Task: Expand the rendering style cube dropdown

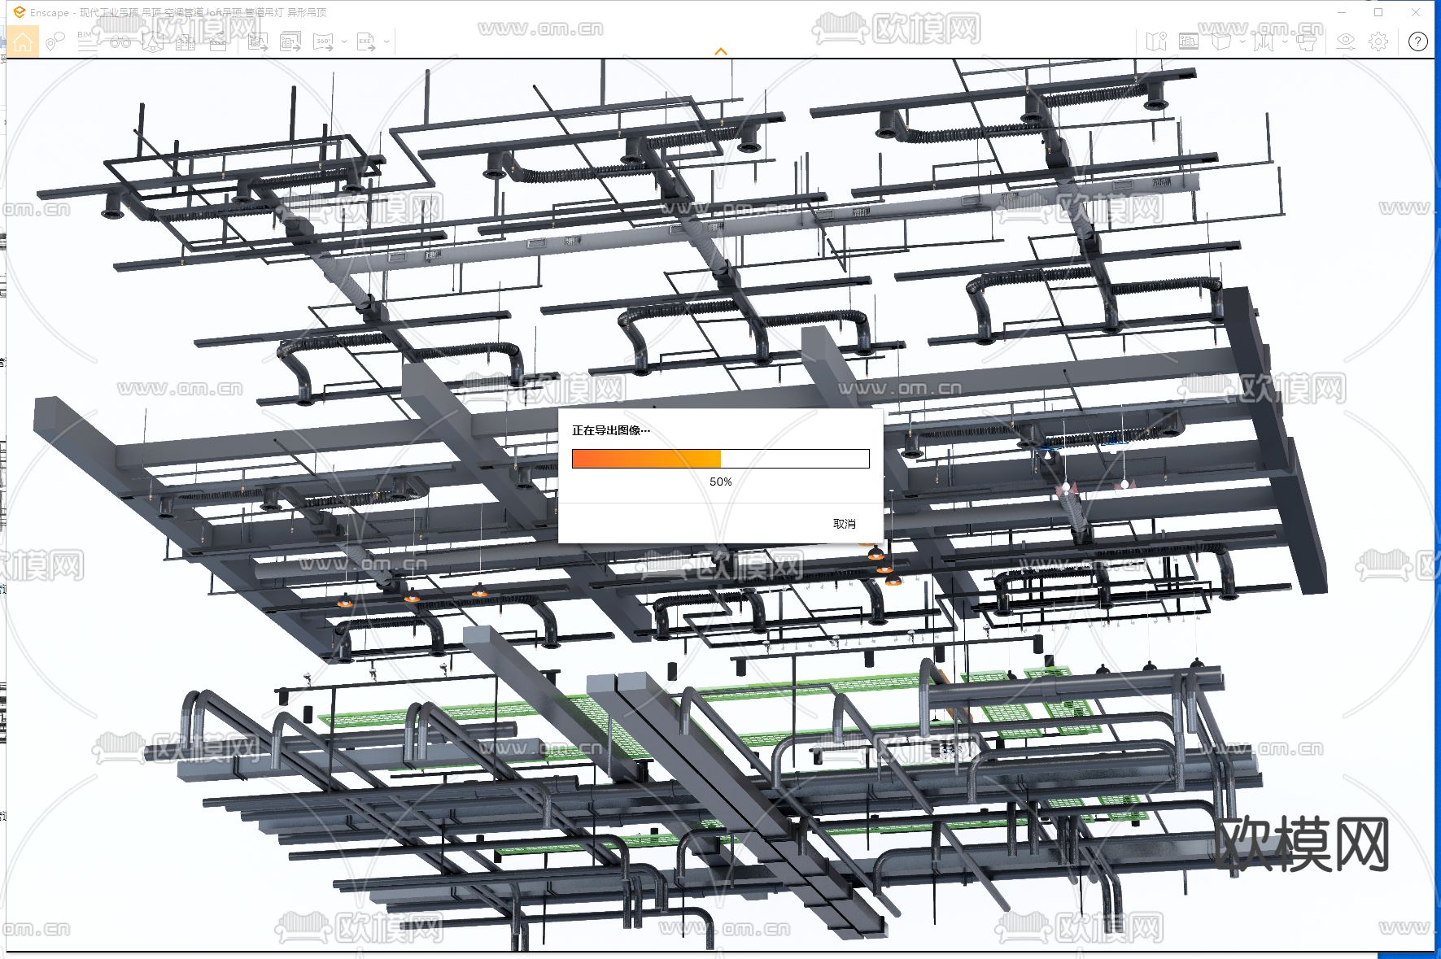Action: tap(1242, 41)
